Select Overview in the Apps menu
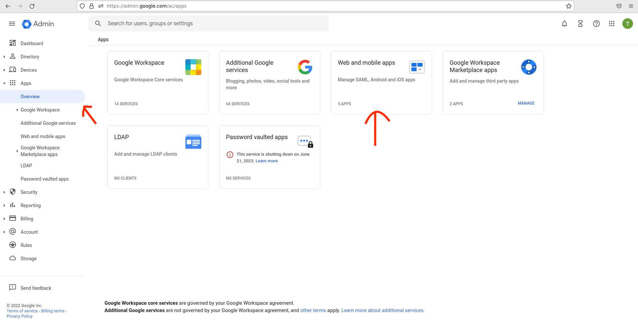The width and height of the screenshot is (638, 321). [x=43, y=97]
